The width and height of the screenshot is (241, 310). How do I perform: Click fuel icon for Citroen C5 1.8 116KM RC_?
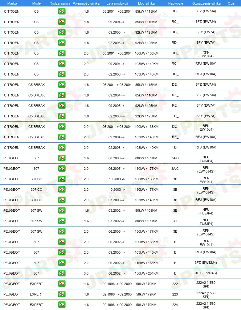62,22
